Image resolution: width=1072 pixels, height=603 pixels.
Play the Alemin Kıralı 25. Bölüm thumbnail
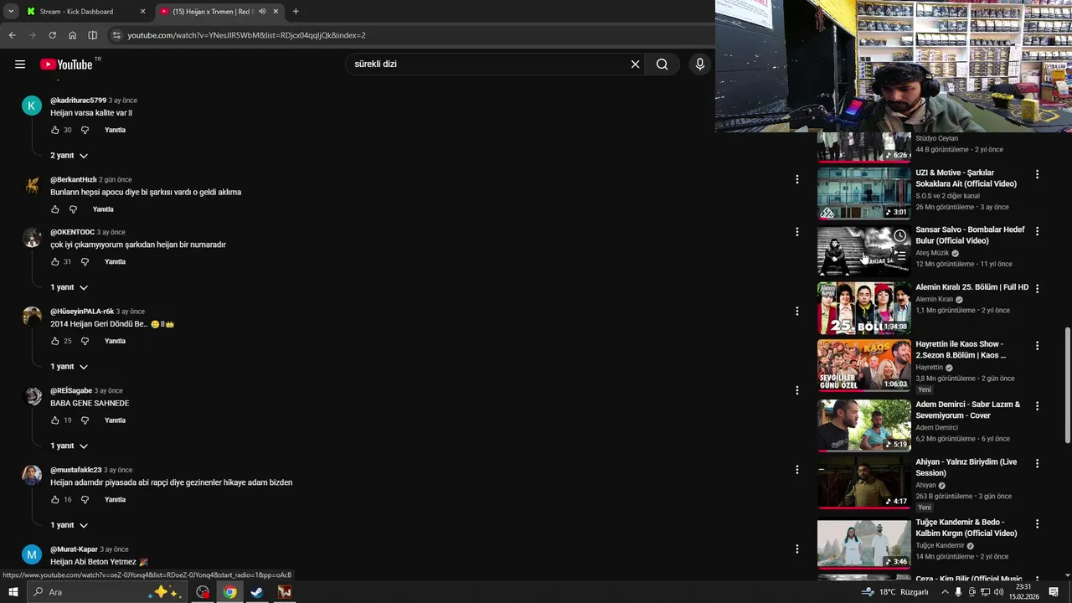863,308
